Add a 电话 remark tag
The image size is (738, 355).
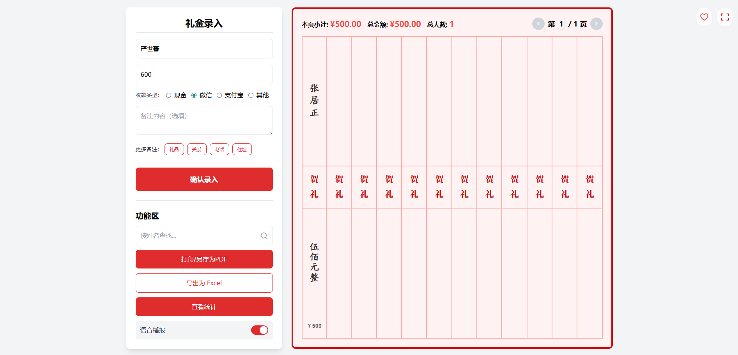[x=219, y=149]
